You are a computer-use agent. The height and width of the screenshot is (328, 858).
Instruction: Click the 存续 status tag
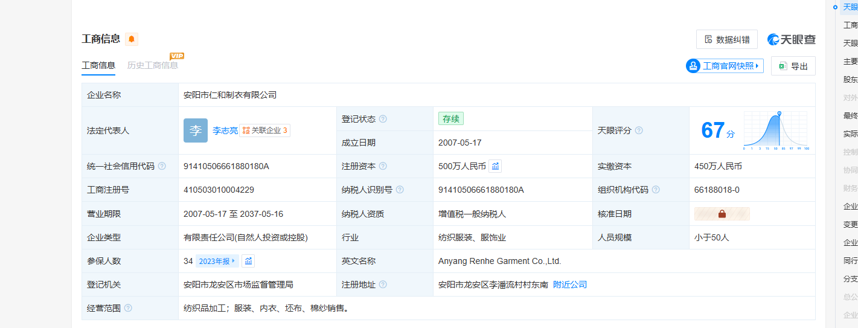click(451, 119)
